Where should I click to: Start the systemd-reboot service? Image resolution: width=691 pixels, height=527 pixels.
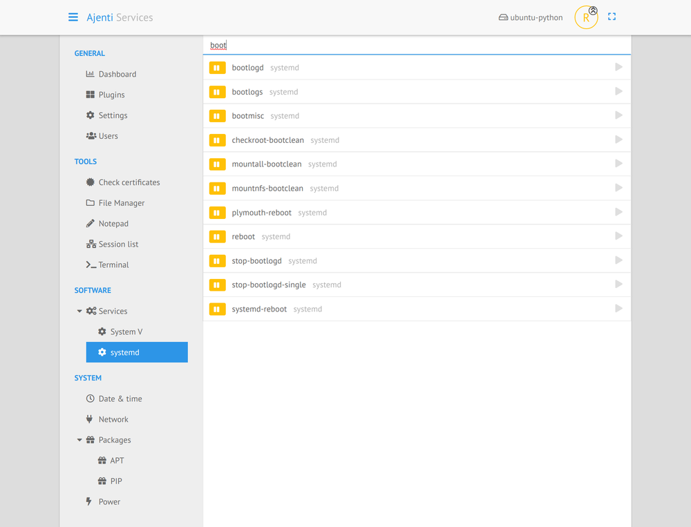pyautogui.click(x=618, y=309)
